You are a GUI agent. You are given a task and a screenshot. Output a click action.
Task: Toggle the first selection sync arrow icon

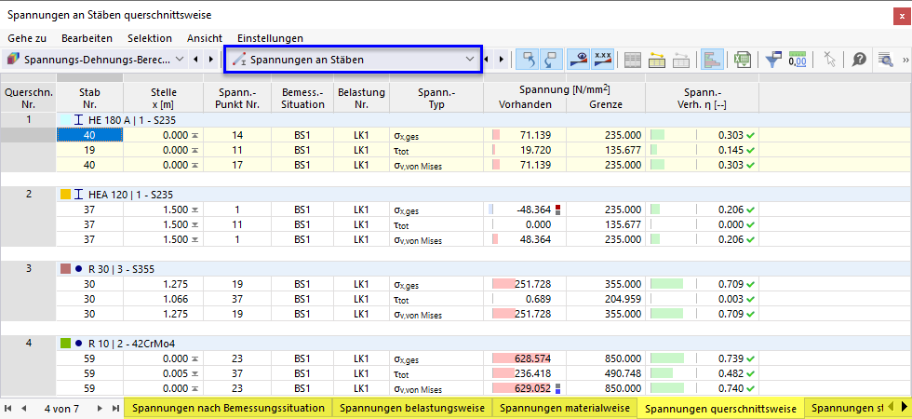tap(529, 60)
